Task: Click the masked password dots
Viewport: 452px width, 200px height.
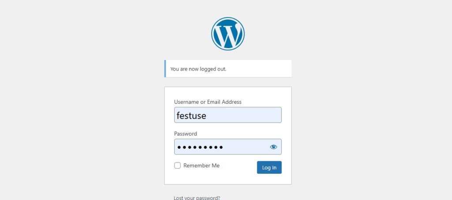Action: point(200,147)
